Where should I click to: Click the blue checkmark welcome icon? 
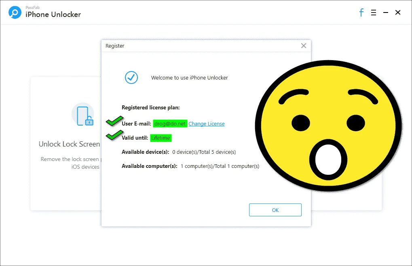tap(131, 77)
